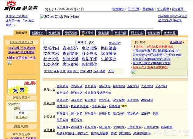Click the 股票 quick keyword link
Viewport: 193px width, 139px height.
tap(102, 71)
